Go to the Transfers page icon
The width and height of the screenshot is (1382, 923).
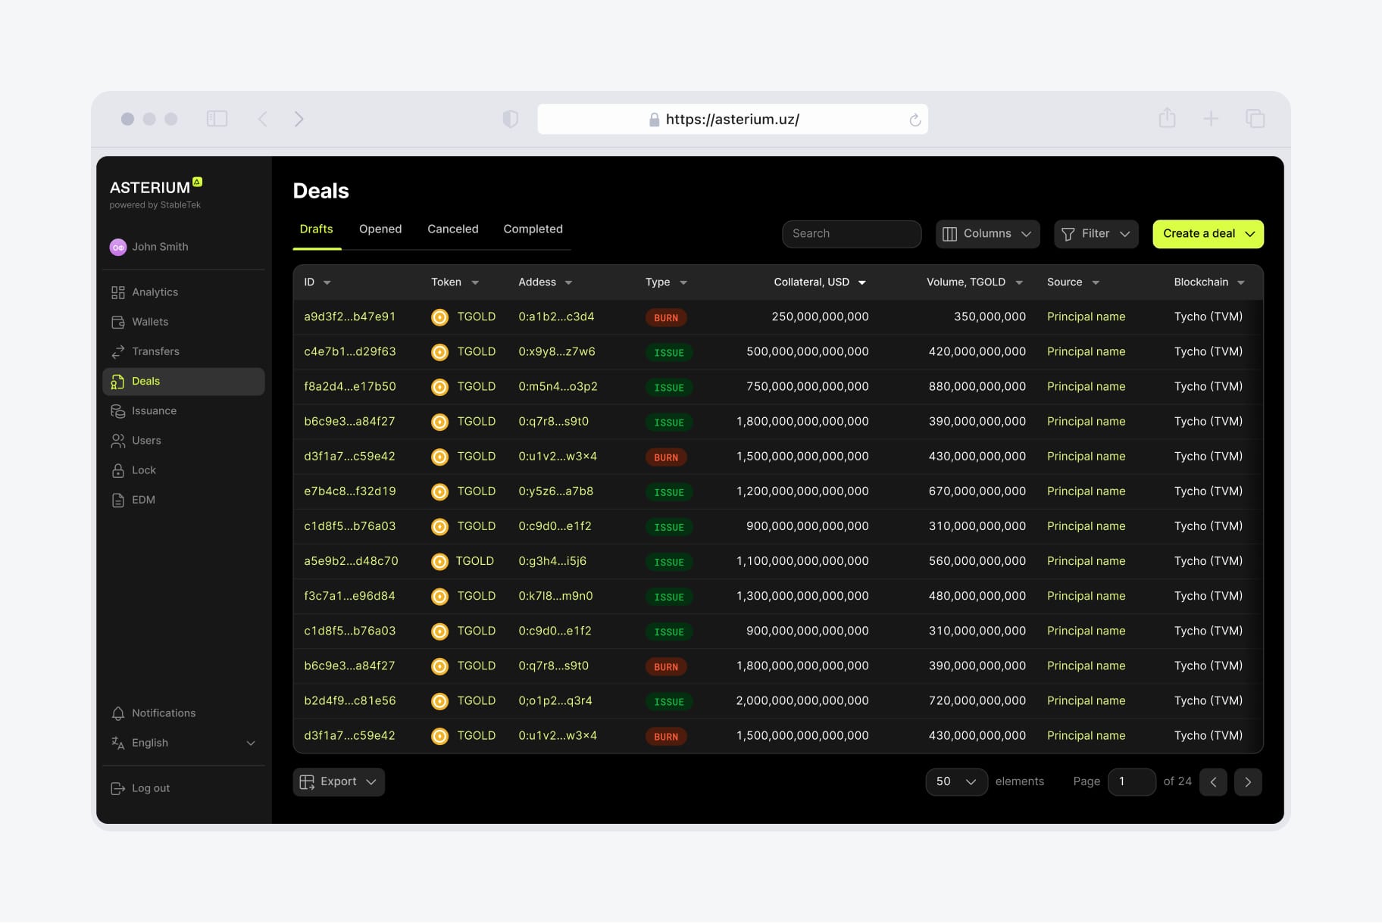click(118, 351)
